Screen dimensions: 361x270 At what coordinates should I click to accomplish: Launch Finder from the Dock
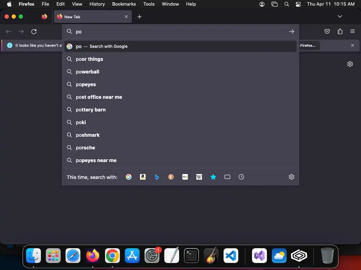(x=33, y=255)
